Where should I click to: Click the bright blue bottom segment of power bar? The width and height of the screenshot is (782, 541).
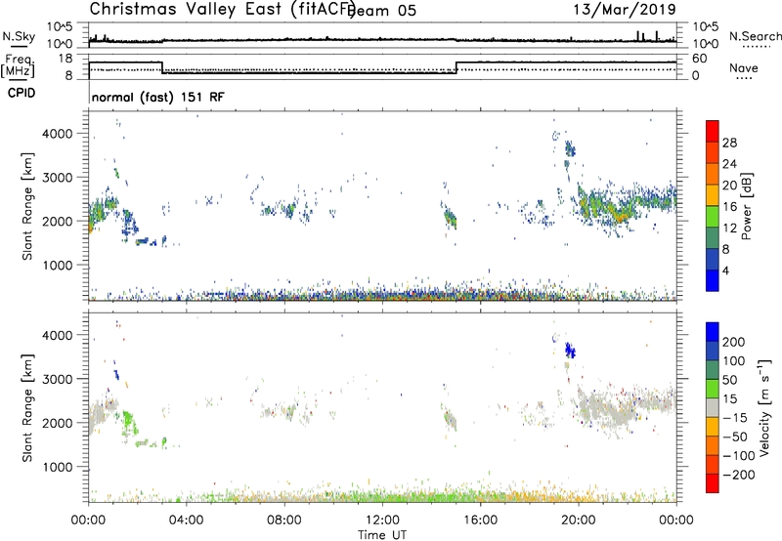coord(713,280)
